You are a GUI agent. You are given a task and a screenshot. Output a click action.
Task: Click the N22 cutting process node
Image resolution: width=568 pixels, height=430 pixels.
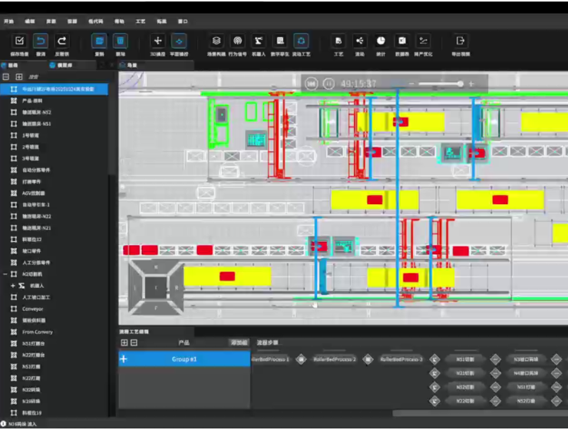[x=465, y=401]
